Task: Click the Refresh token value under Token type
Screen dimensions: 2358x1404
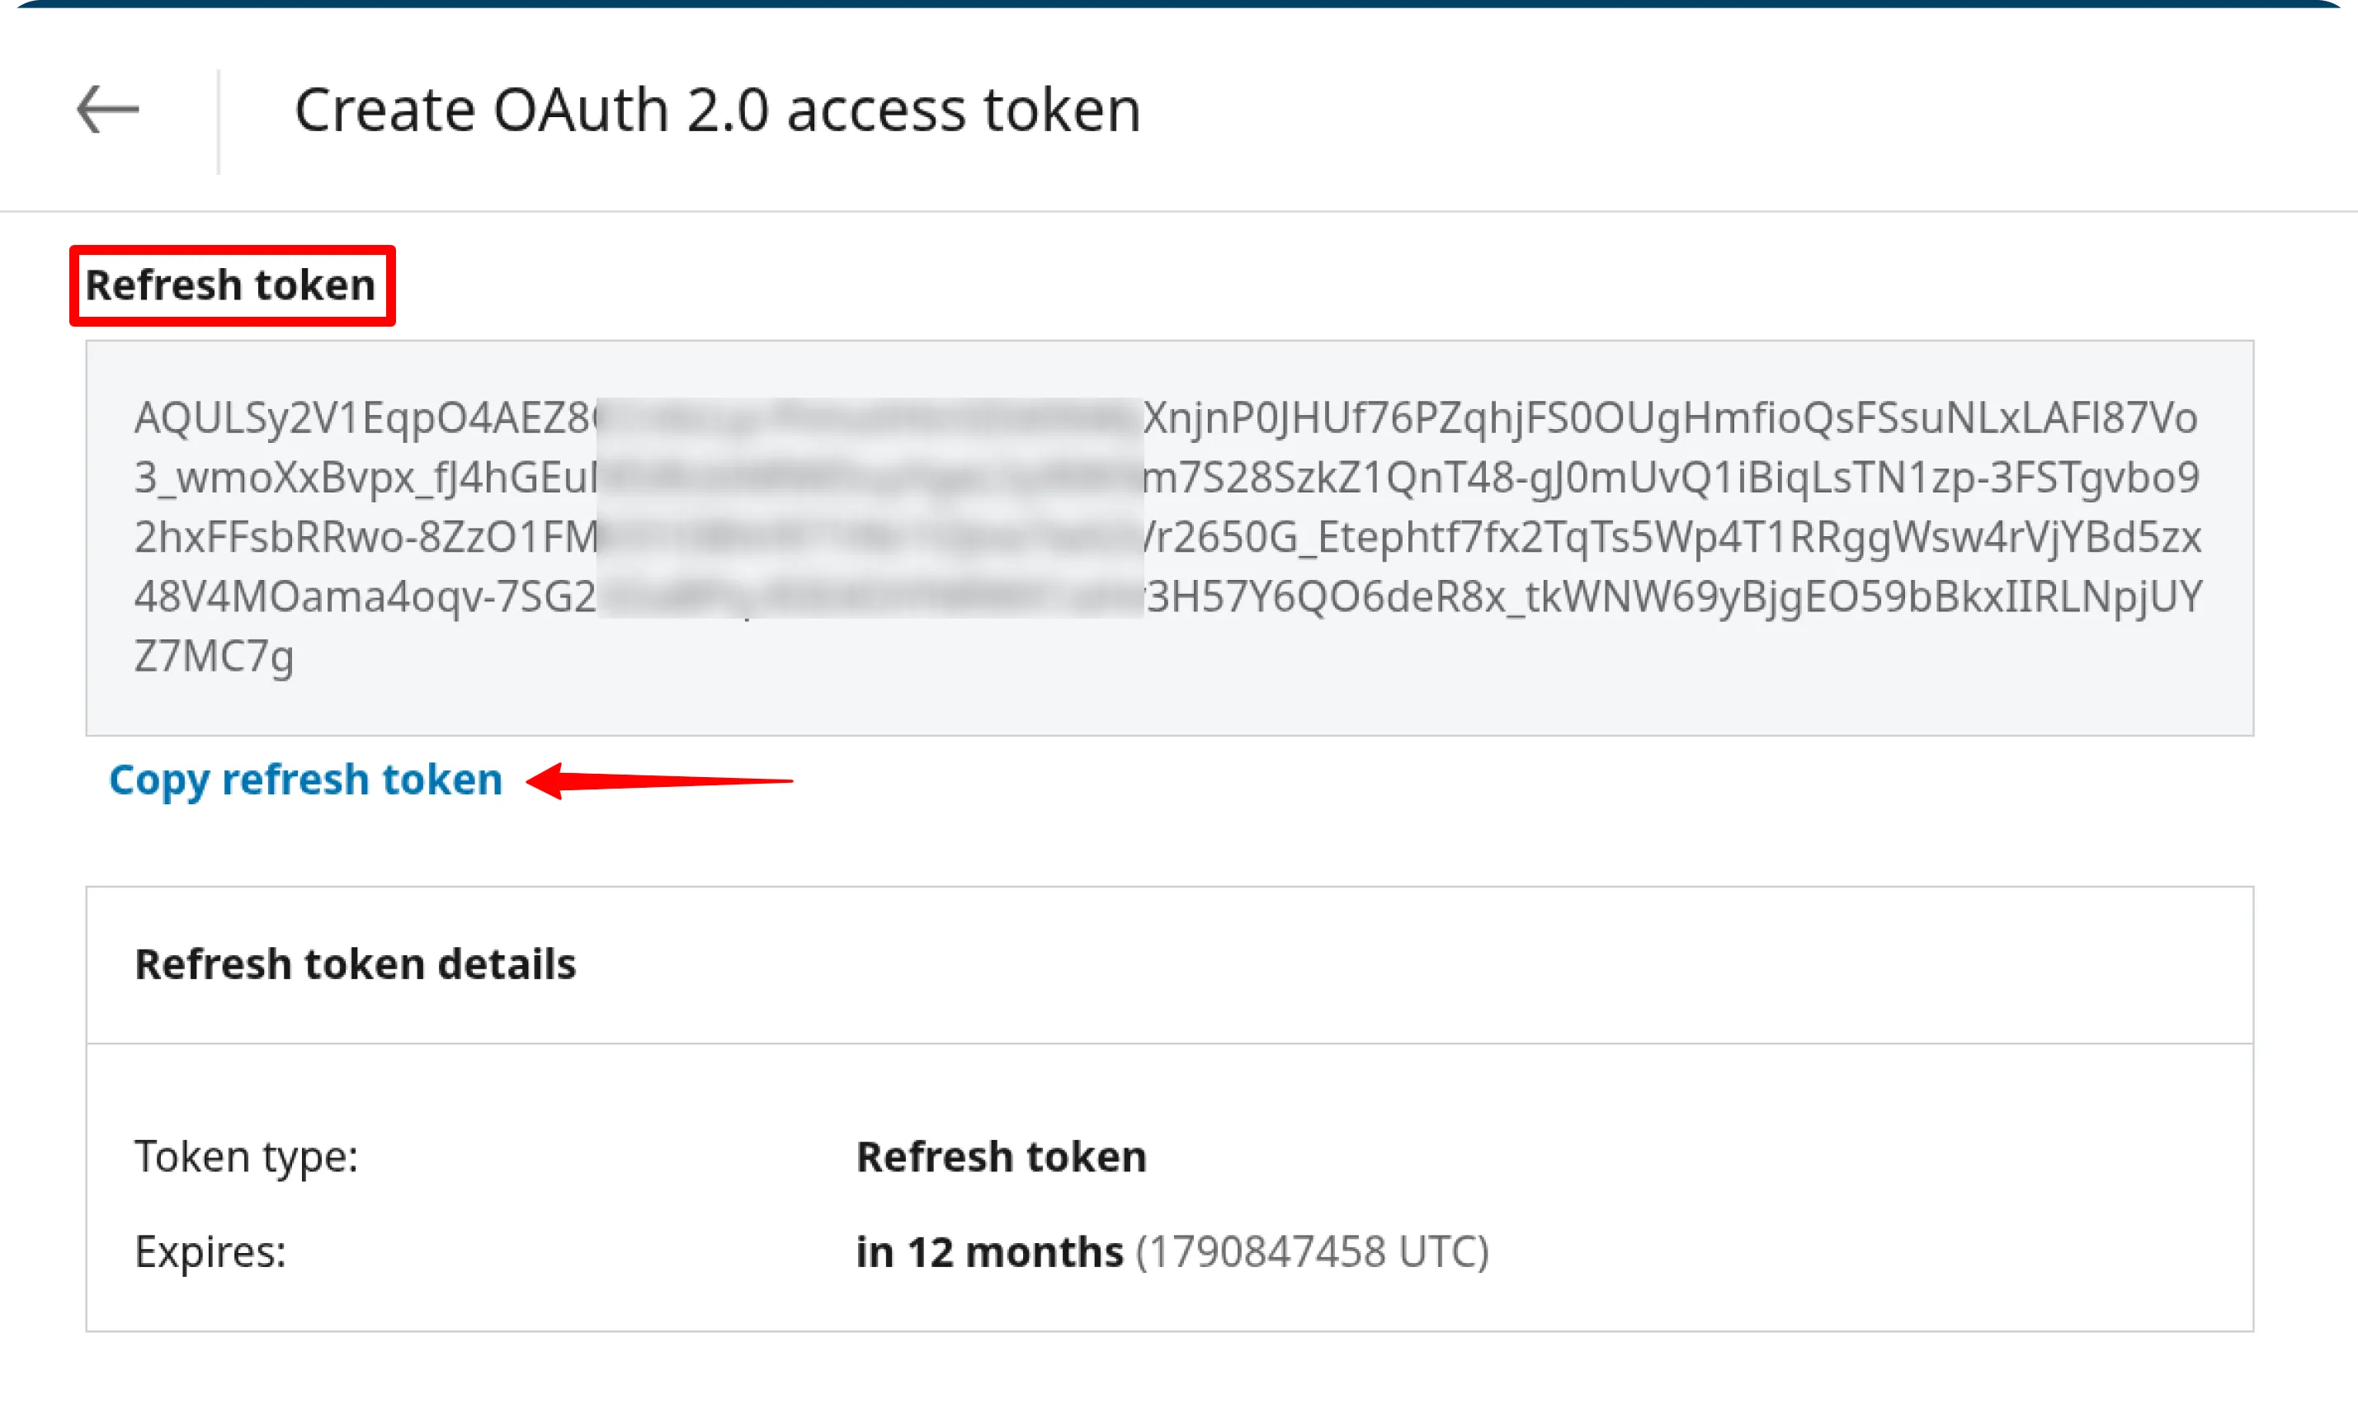Action: click(x=1000, y=1155)
